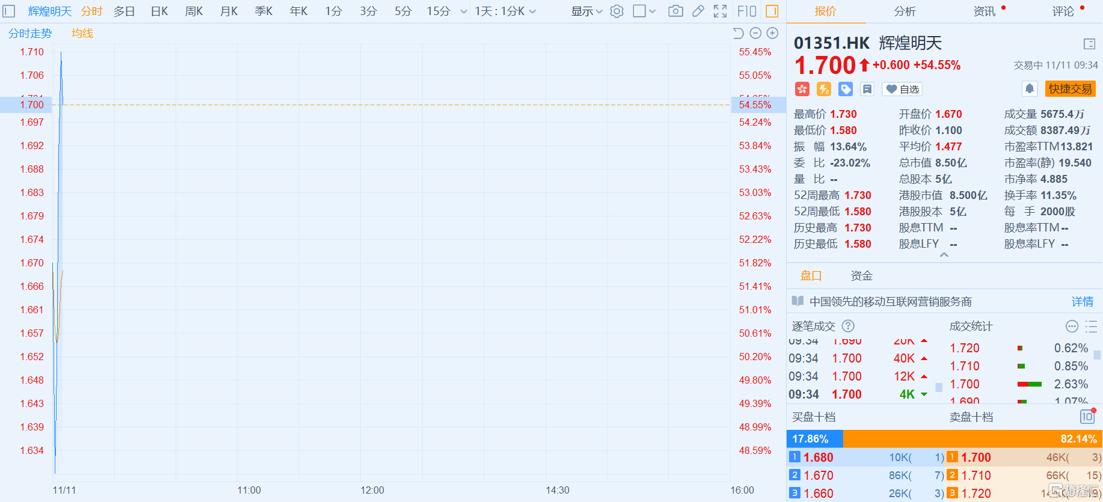Expand the 显示 dropdown menu

[586, 11]
